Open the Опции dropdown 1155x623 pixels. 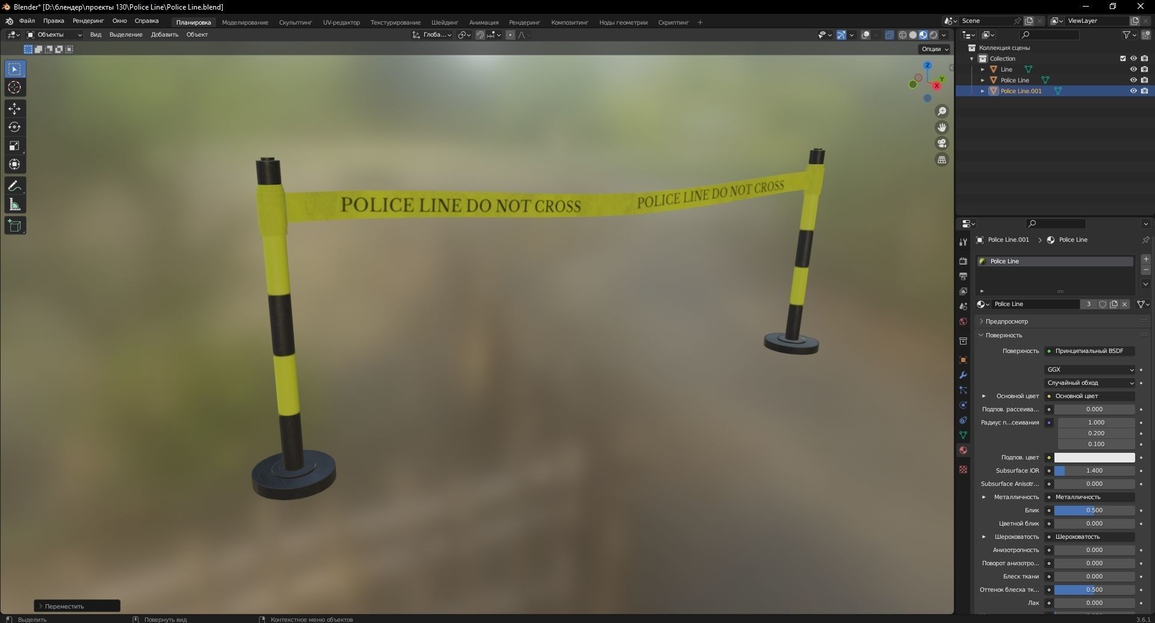934,49
